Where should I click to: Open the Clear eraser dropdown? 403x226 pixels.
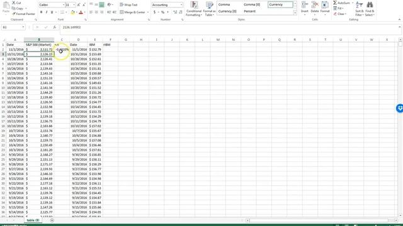click(x=340, y=14)
